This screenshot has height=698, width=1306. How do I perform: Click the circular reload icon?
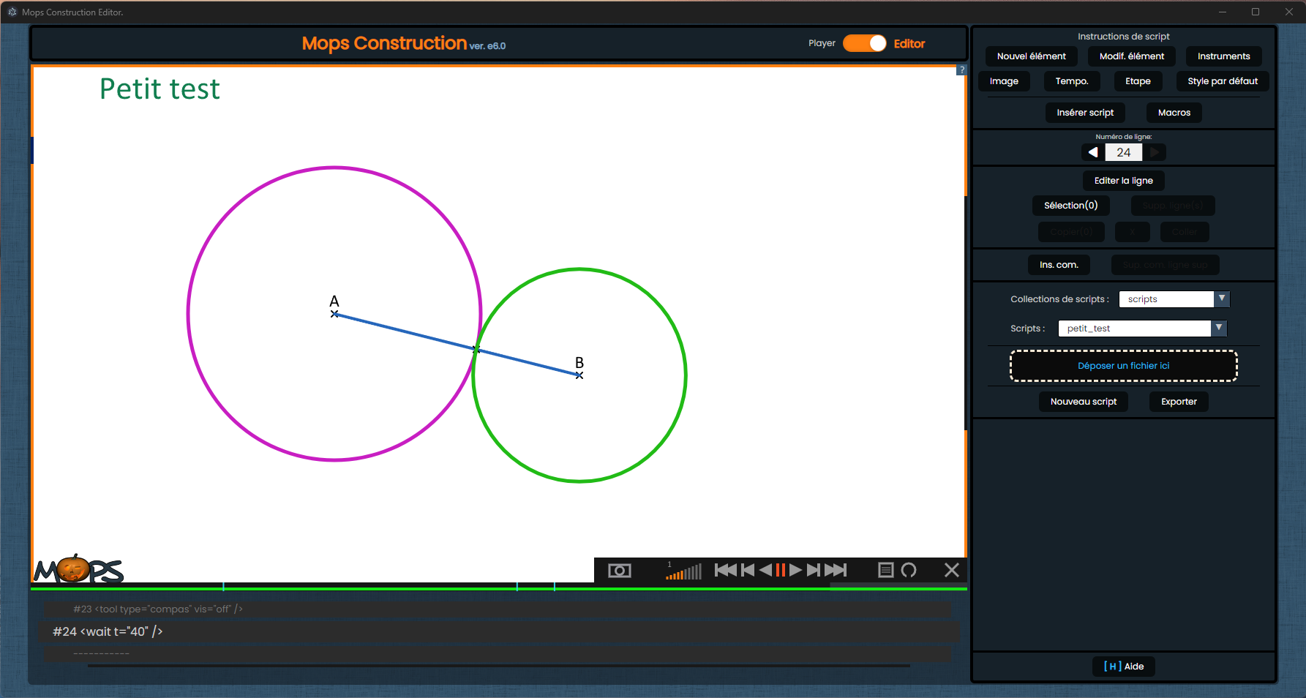coord(909,570)
